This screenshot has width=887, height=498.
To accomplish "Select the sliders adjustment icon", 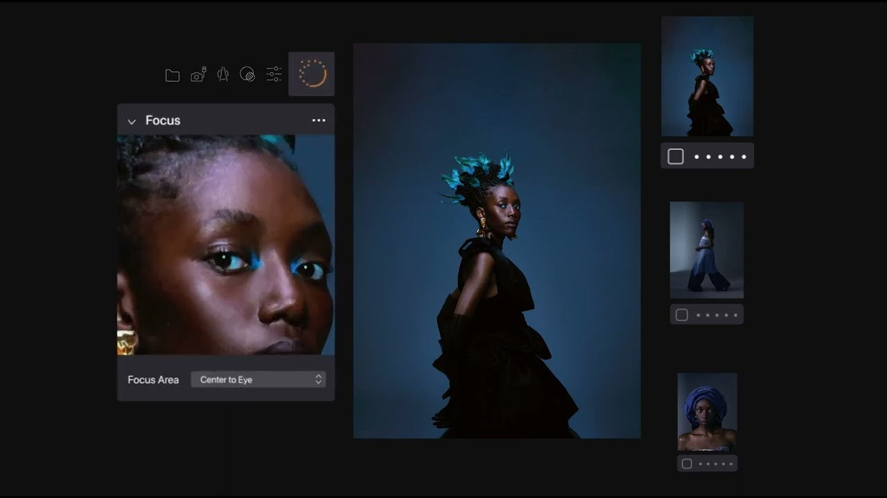I will coord(274,74).
